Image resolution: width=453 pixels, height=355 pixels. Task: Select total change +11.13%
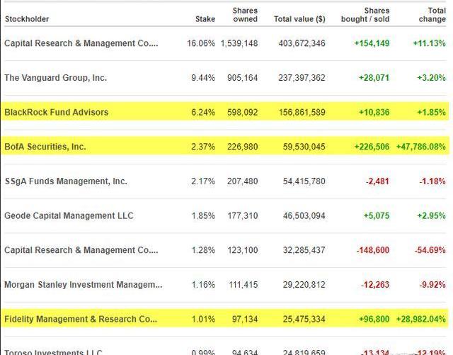[x=430, y=43]
